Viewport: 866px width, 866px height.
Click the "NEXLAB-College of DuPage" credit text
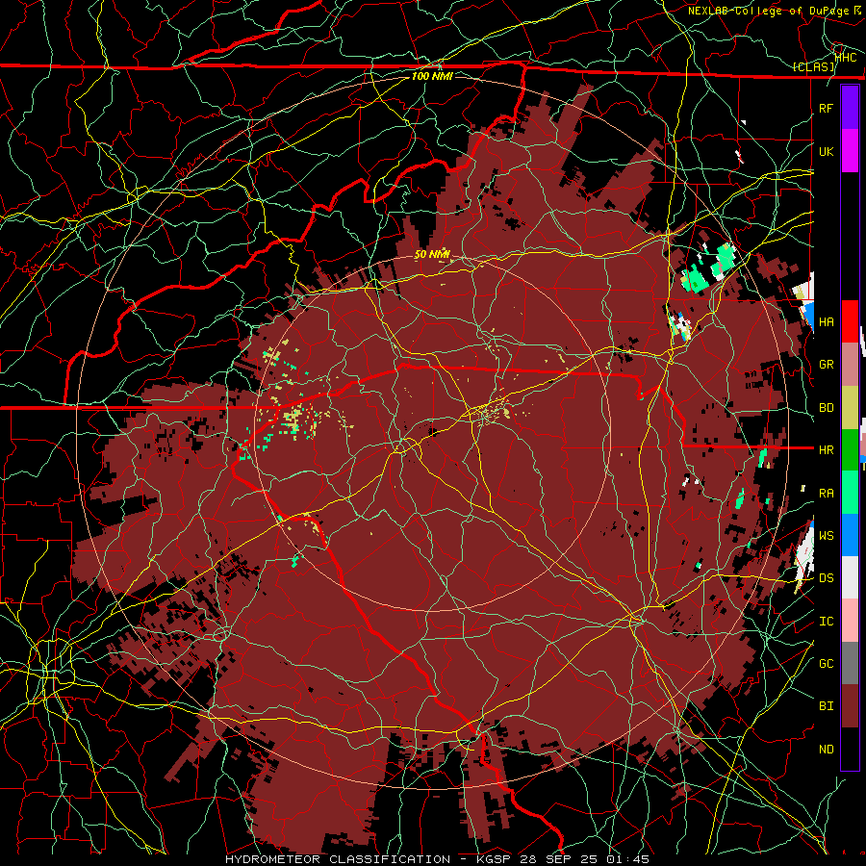(768, 11)
